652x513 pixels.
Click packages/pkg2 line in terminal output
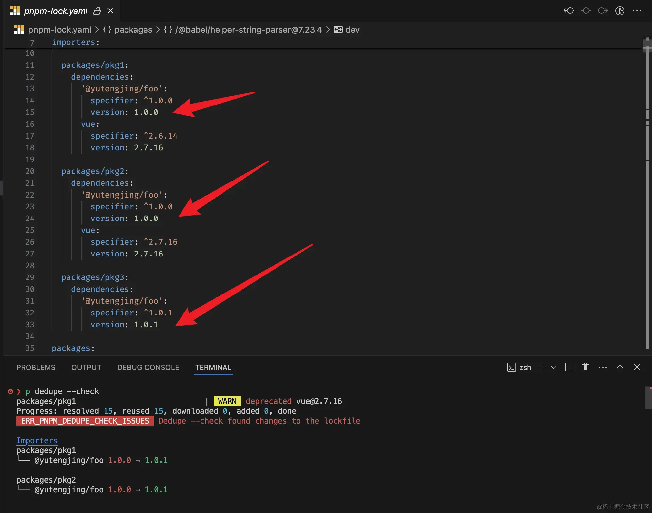click(46, 480)
